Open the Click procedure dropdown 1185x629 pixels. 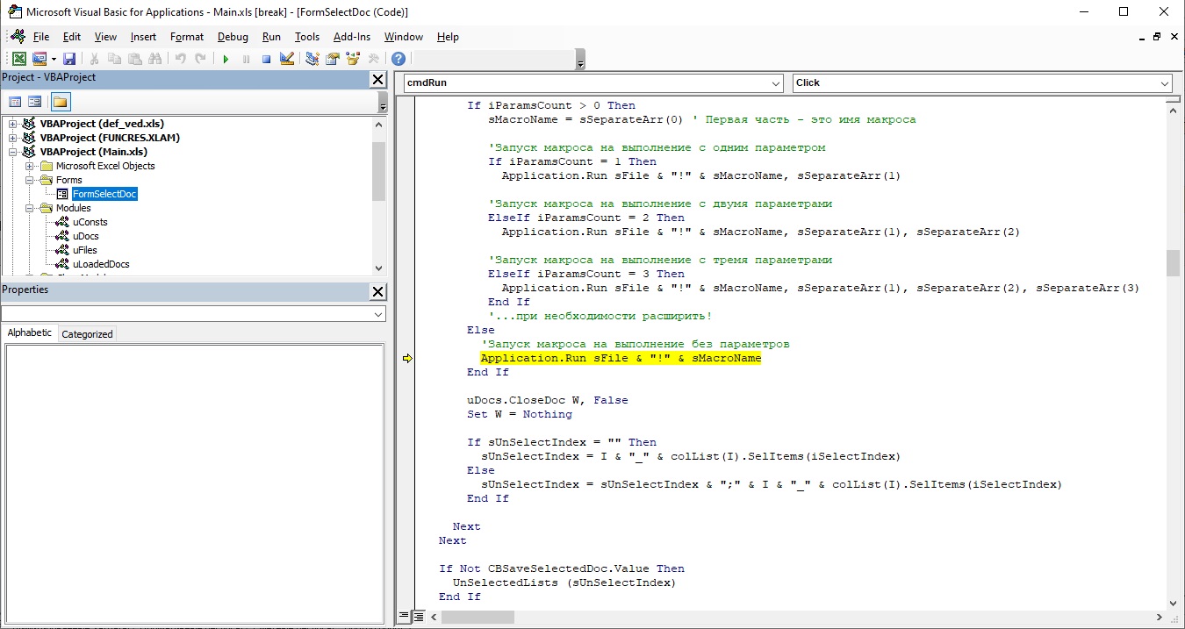coord(1165,82)
